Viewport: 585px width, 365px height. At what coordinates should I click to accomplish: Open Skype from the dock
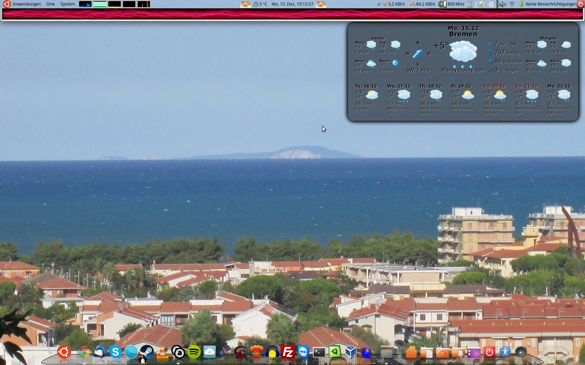point(115,352)
